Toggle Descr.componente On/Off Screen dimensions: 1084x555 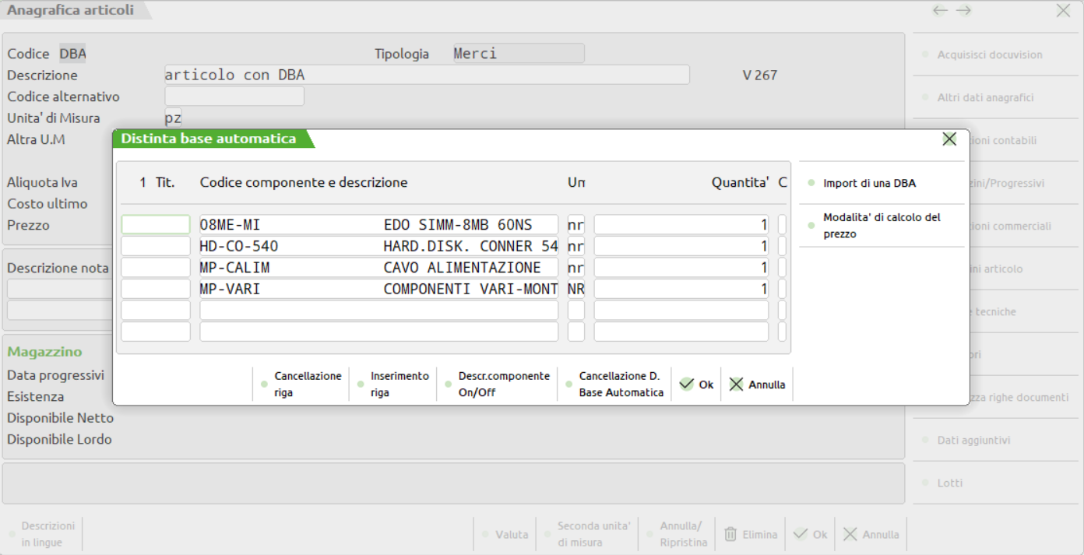tap(497, 385)
